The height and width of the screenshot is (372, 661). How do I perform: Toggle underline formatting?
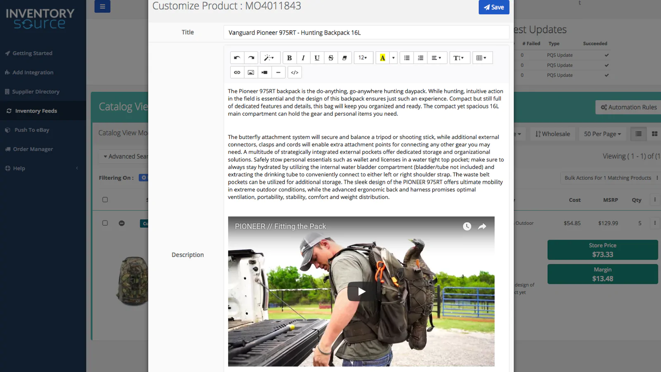click(317, 58)
